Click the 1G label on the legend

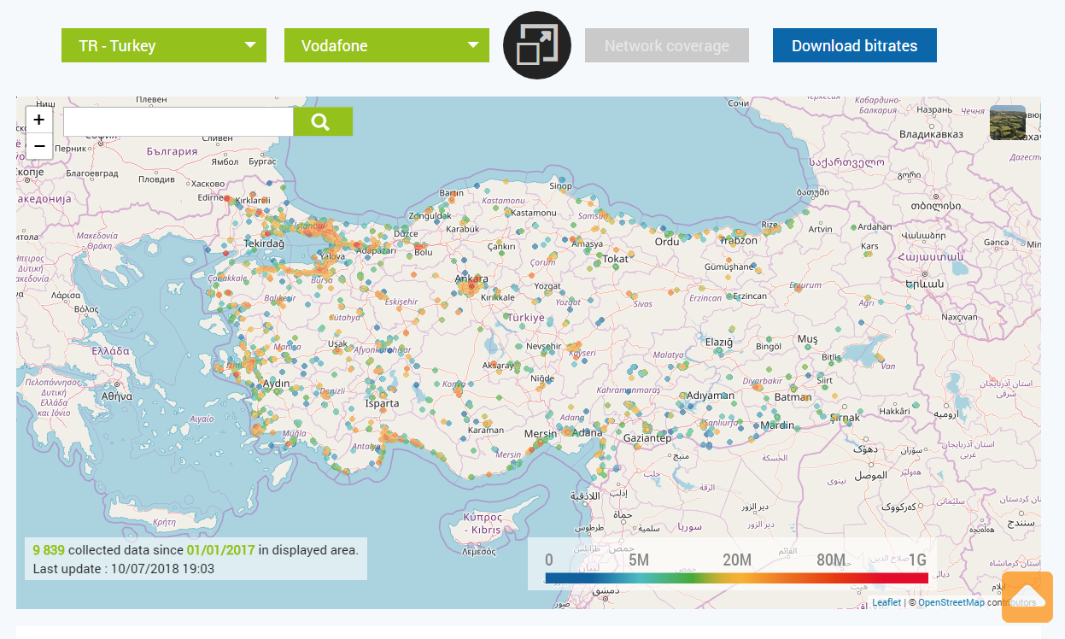point(917,560)
